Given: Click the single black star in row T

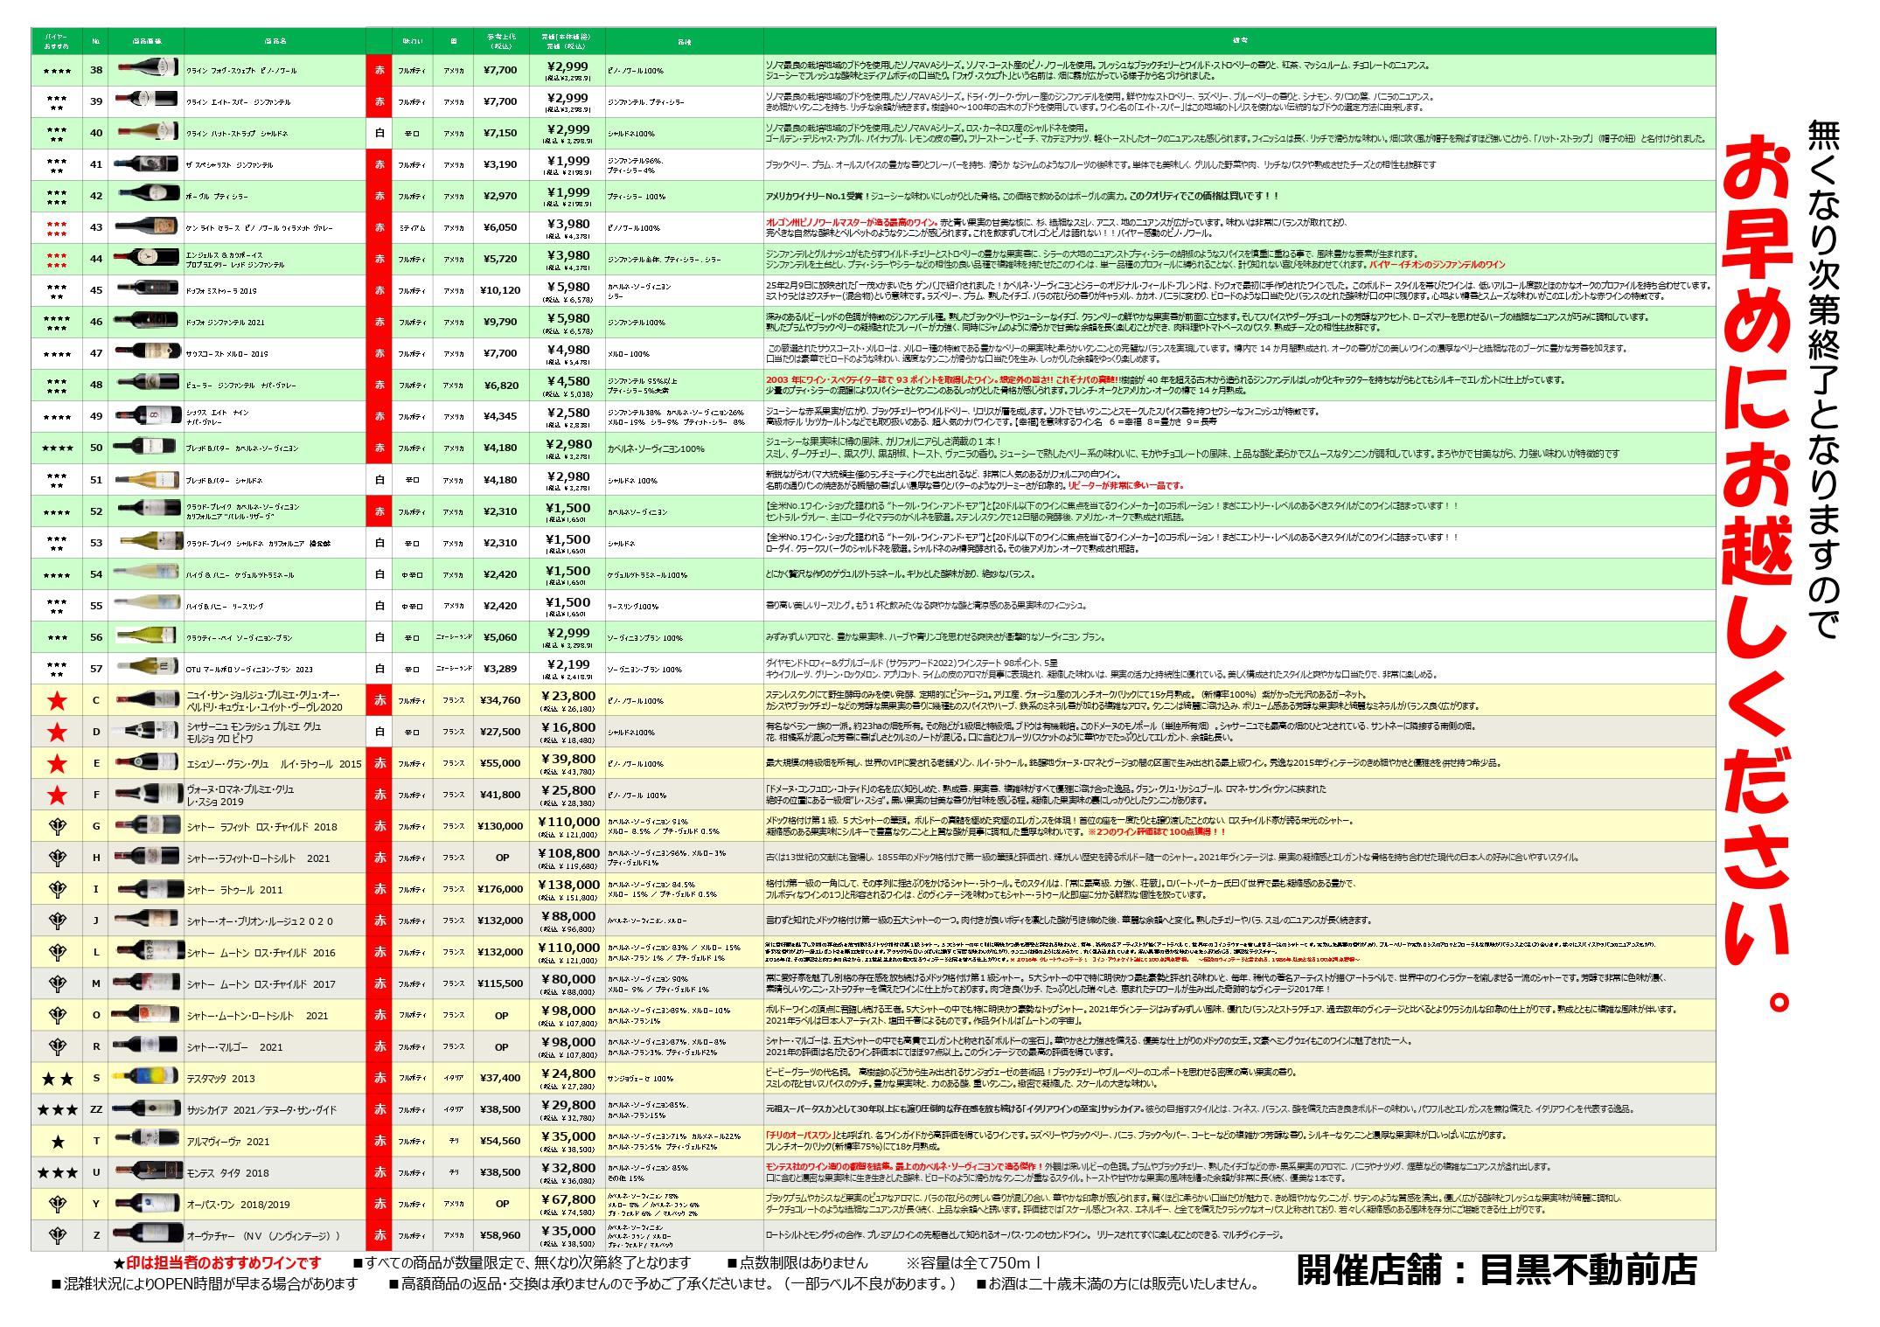Looking at the screenshot, I should click(x=57, y=1142).
